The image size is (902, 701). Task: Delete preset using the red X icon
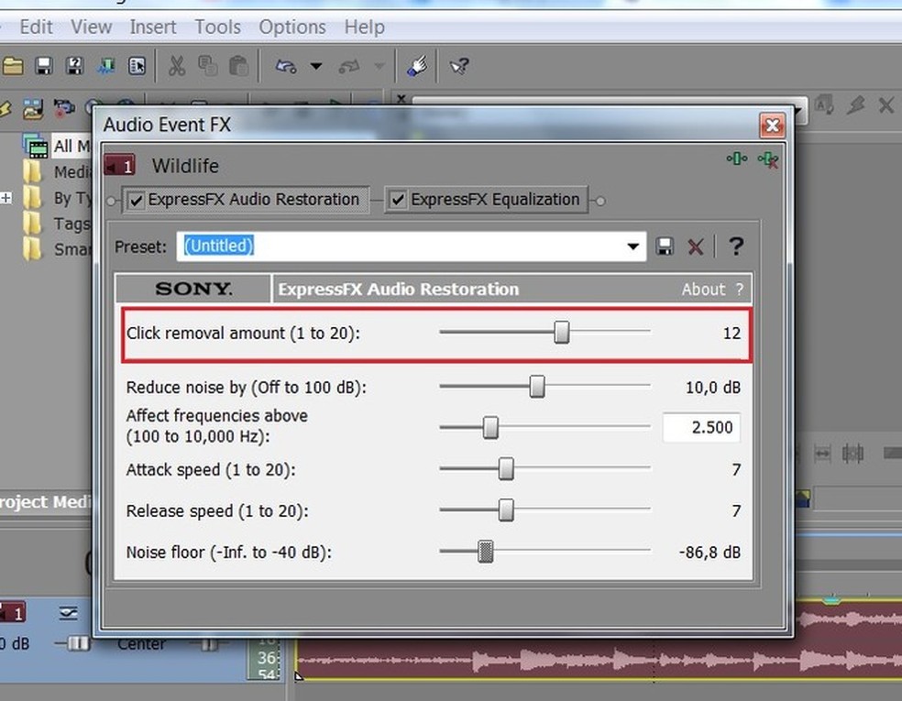(x=696, y=246)
